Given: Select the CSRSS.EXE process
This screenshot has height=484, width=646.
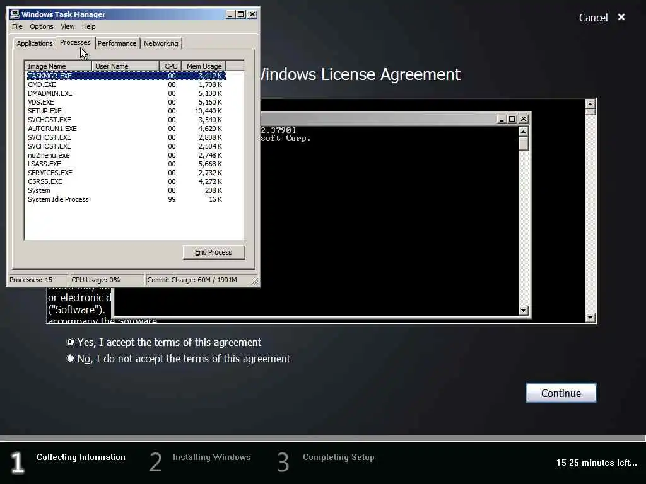Looking at the screenshot, I should (126, 182).
